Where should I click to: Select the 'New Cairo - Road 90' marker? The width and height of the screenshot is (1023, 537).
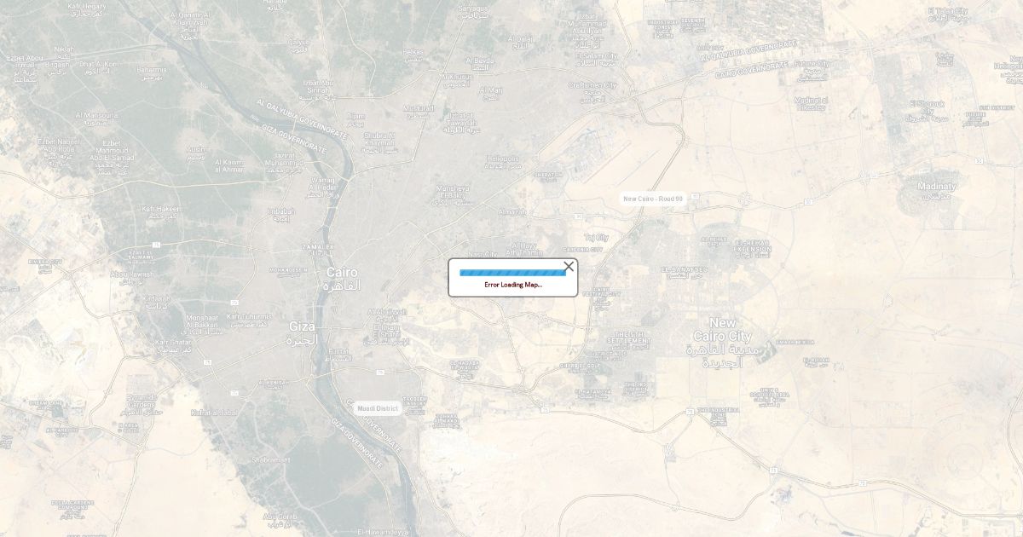pyautogui.click(x=653, y=199)
